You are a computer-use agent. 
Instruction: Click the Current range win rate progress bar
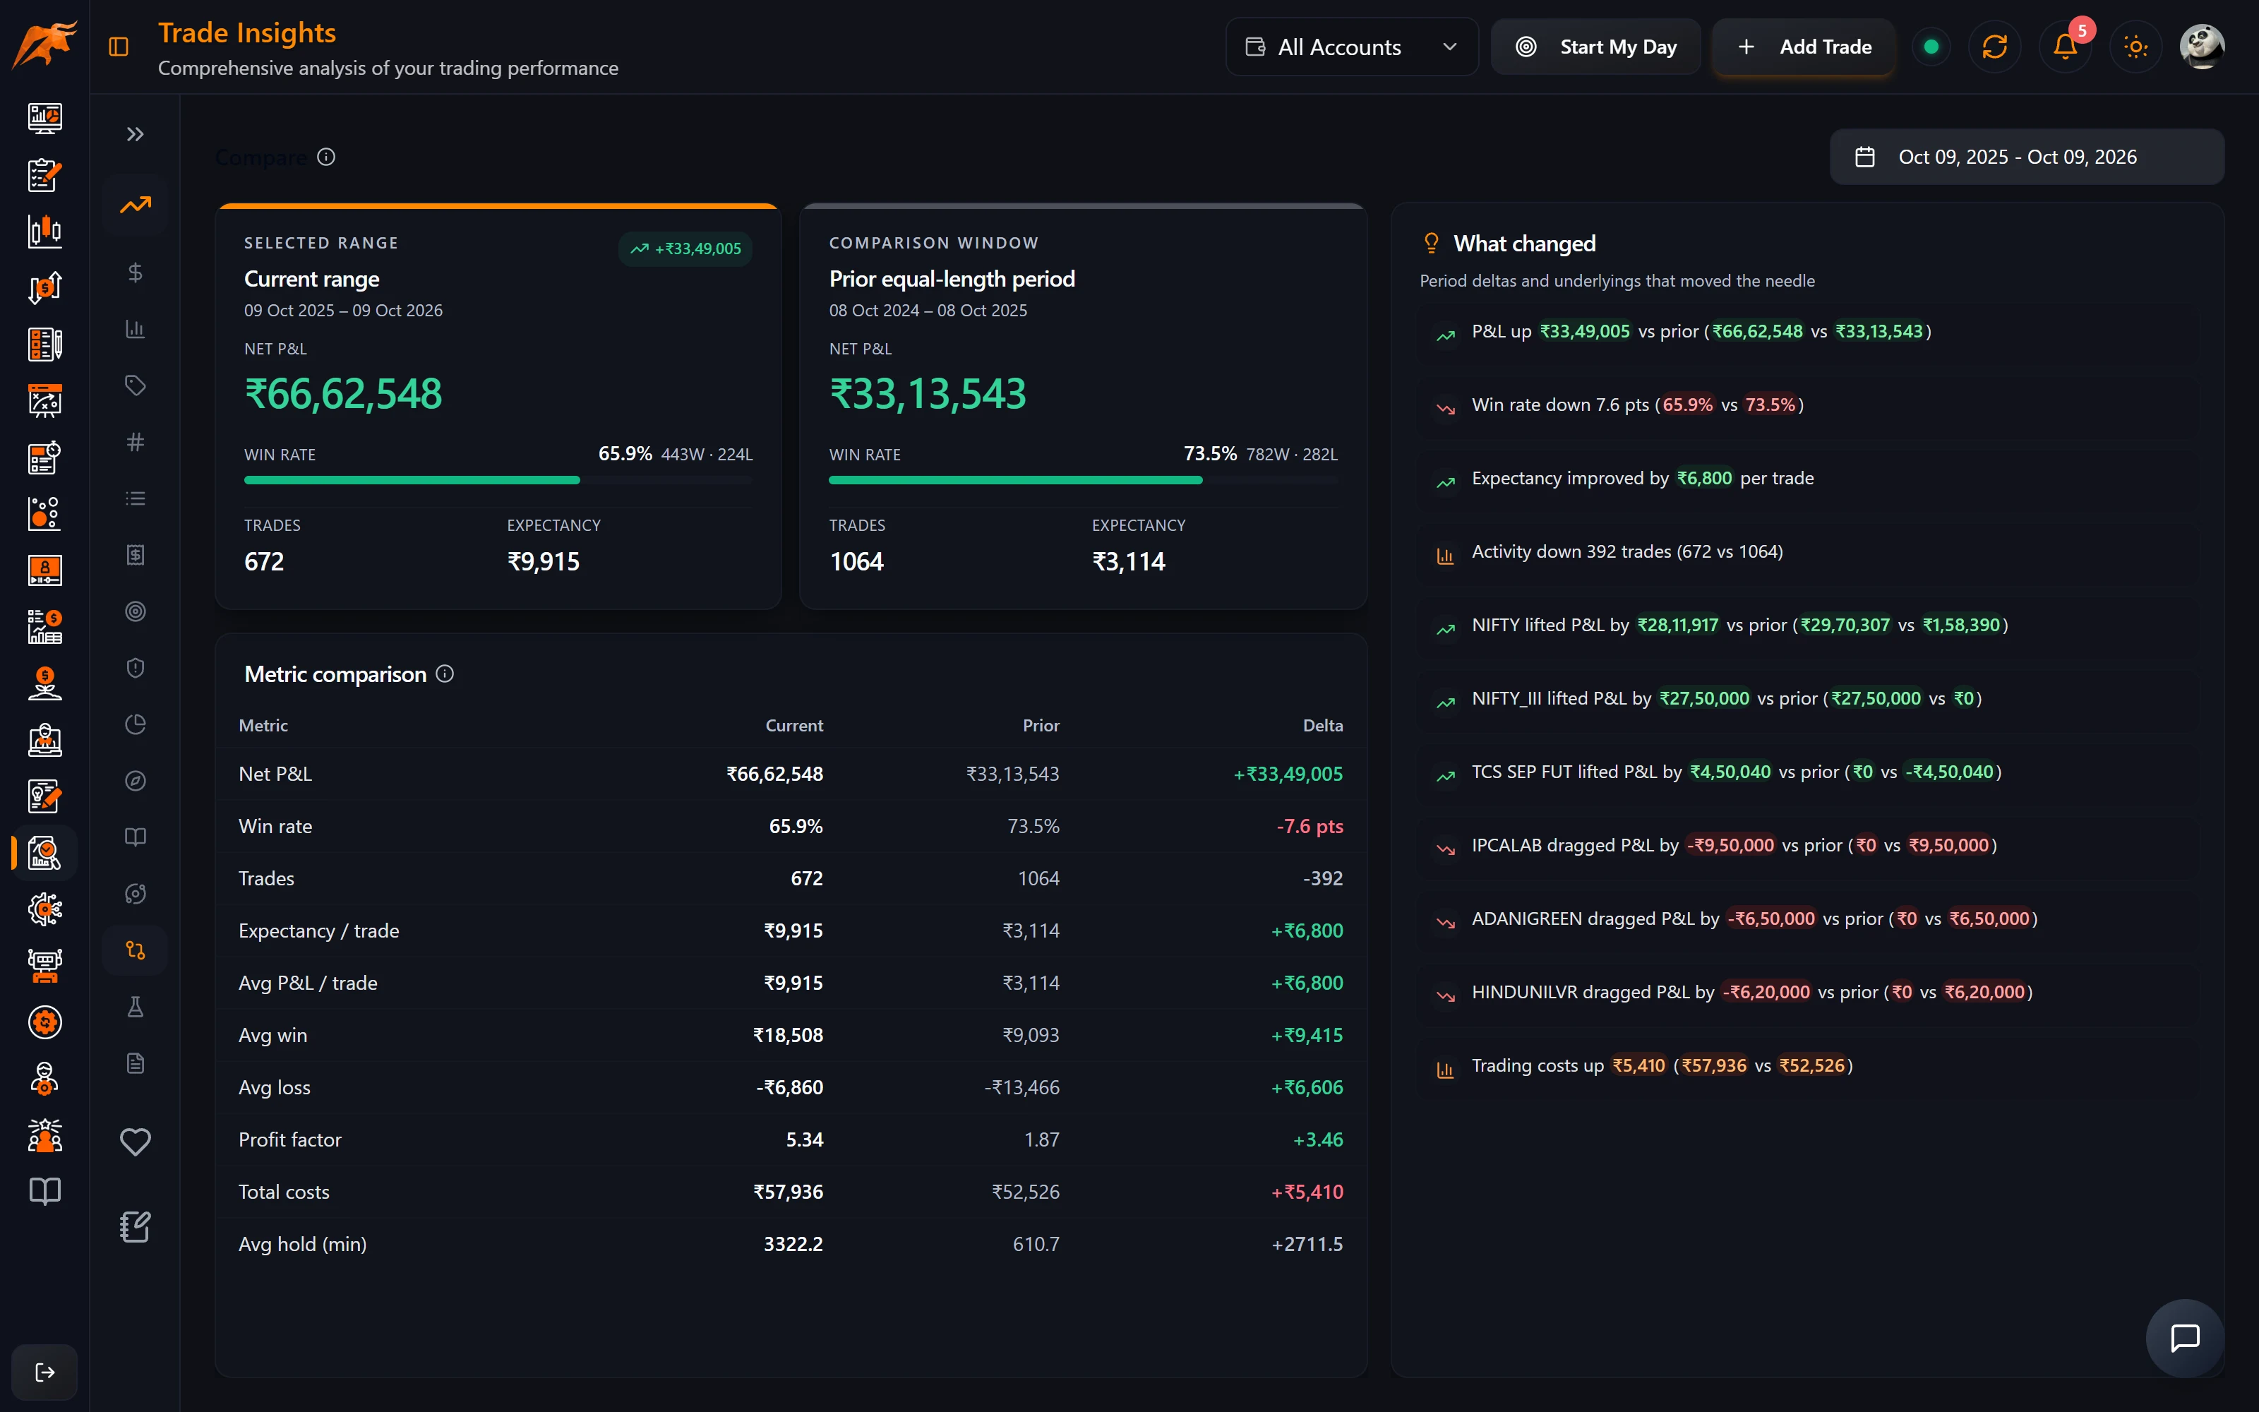point(498,480)
